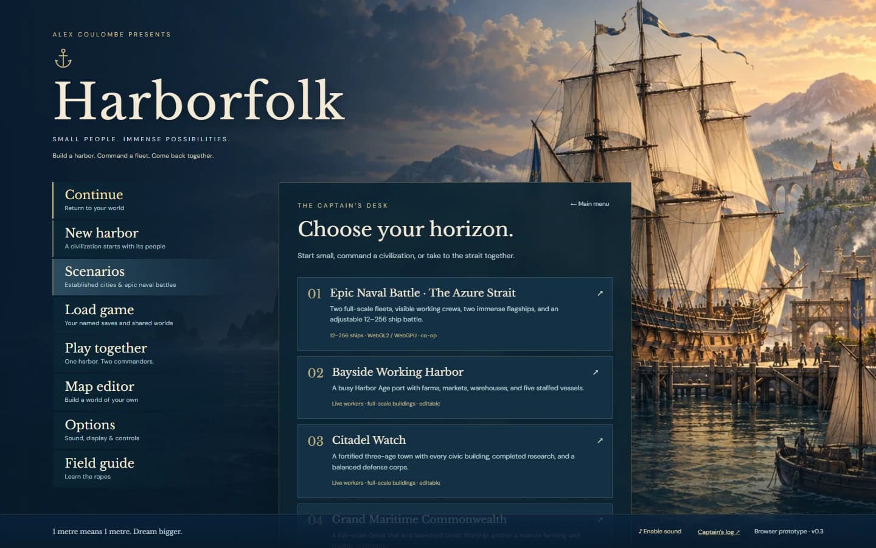Open arrow icon on Citadel Watch card

(600, 441)
